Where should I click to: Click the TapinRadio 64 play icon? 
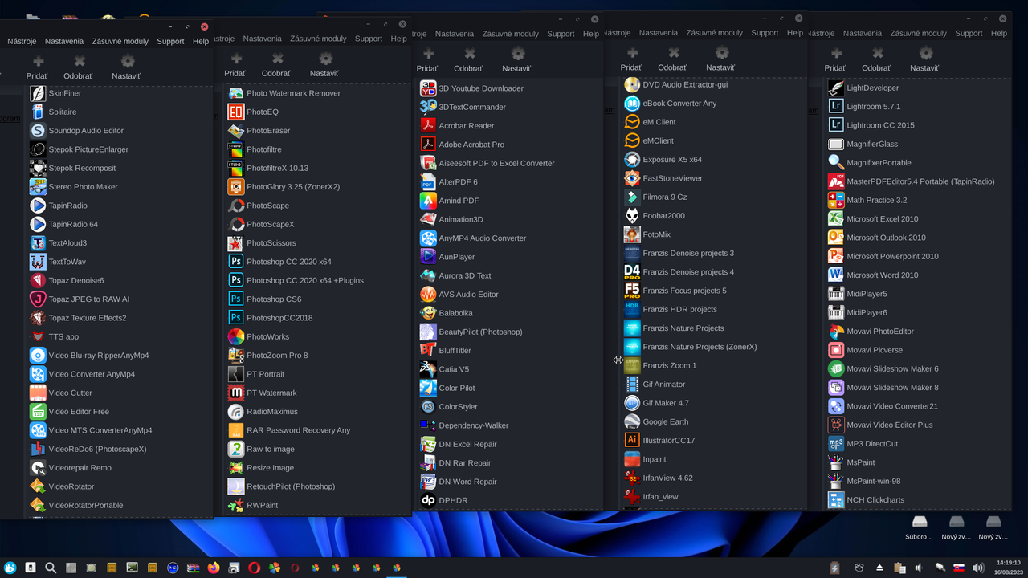pos(38,224)
